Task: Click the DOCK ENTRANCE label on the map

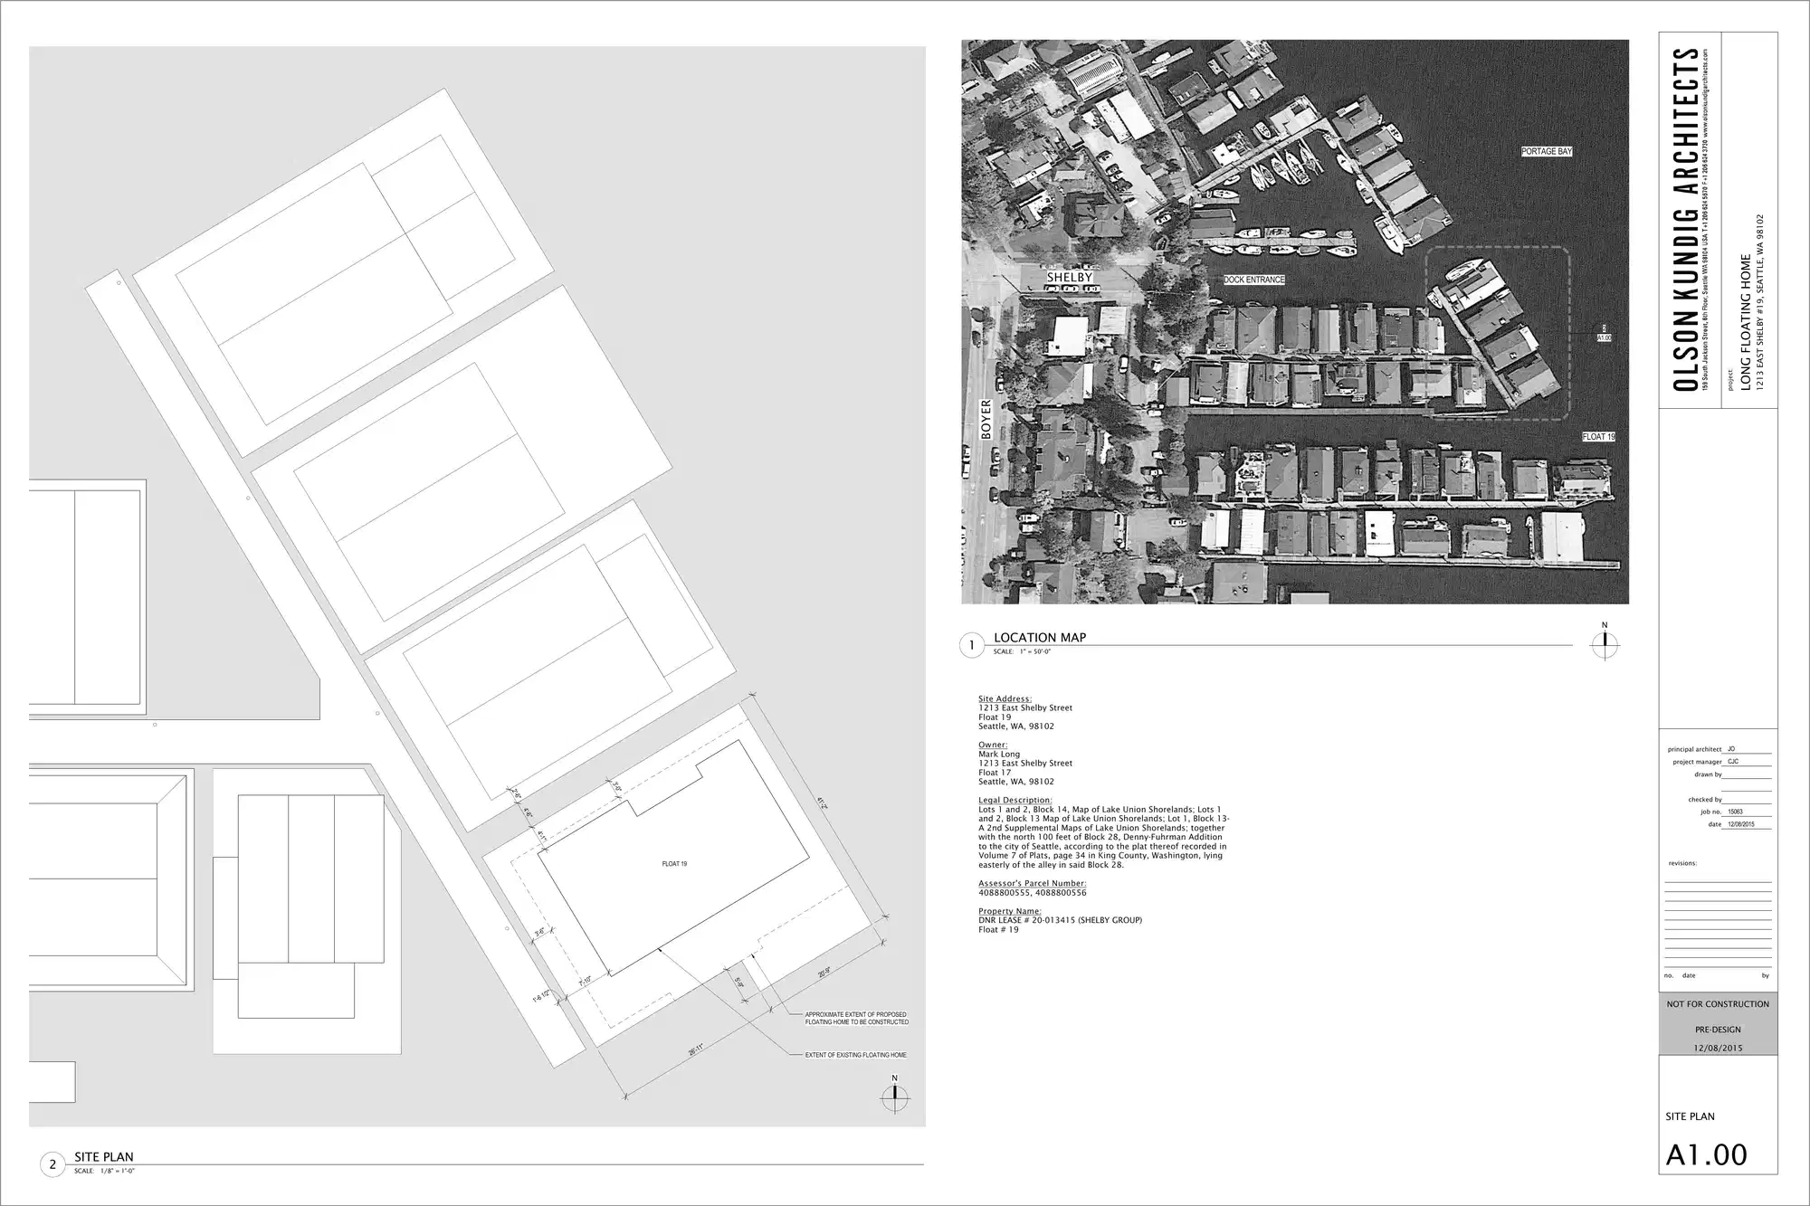Action: click(1253, 280)
